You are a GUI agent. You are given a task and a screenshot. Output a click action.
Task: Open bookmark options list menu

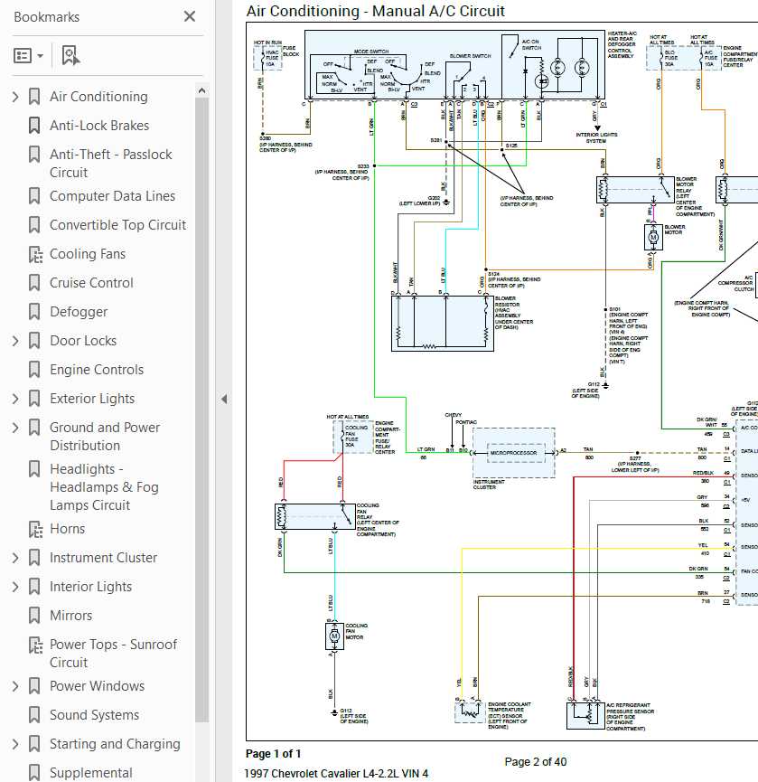click(x=28, y=55)
